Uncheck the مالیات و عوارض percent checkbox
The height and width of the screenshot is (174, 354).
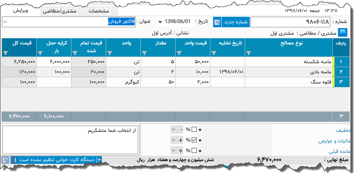(194, 140)
